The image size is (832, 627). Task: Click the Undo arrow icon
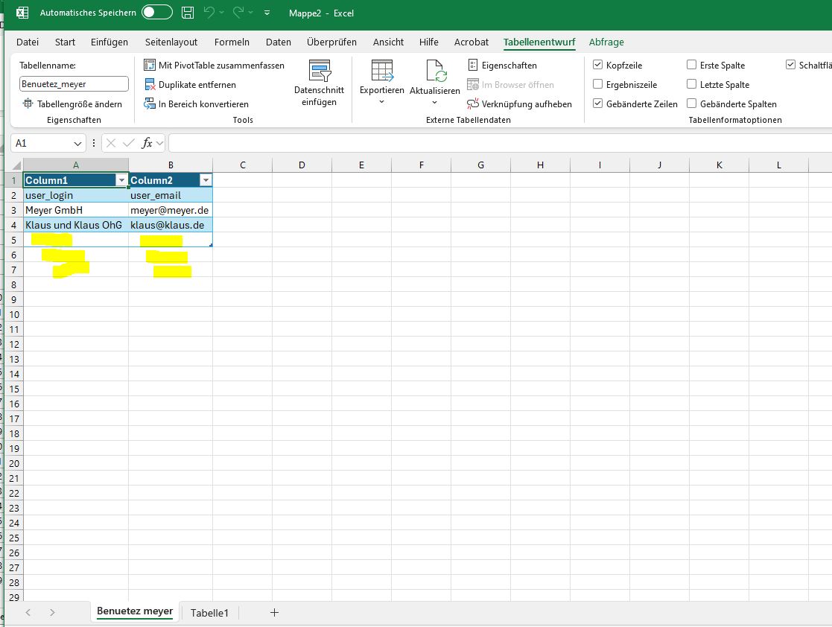click(x=209, y=13)
